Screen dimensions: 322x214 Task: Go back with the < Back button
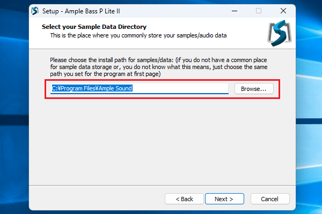pyautogui.click(x=184, y=198)
